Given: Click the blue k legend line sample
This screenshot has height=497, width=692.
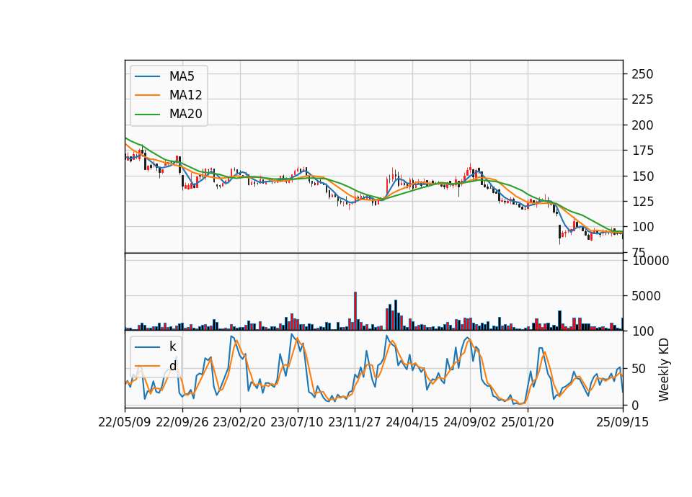Looking at the screenshot, I should [x=147, y=346].
